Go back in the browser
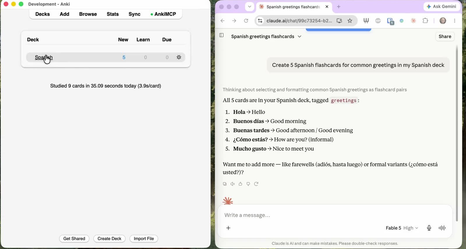Image resolution: width=466 pixels, height=249 pixels. click(x=223, y=21)
